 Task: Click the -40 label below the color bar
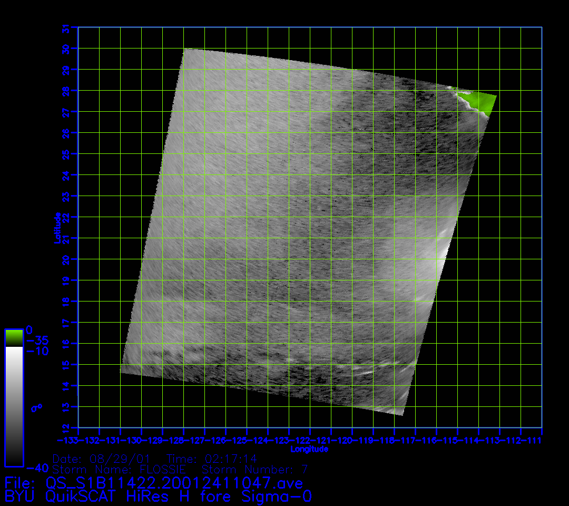pyautogui.click(x=37, y=468)
